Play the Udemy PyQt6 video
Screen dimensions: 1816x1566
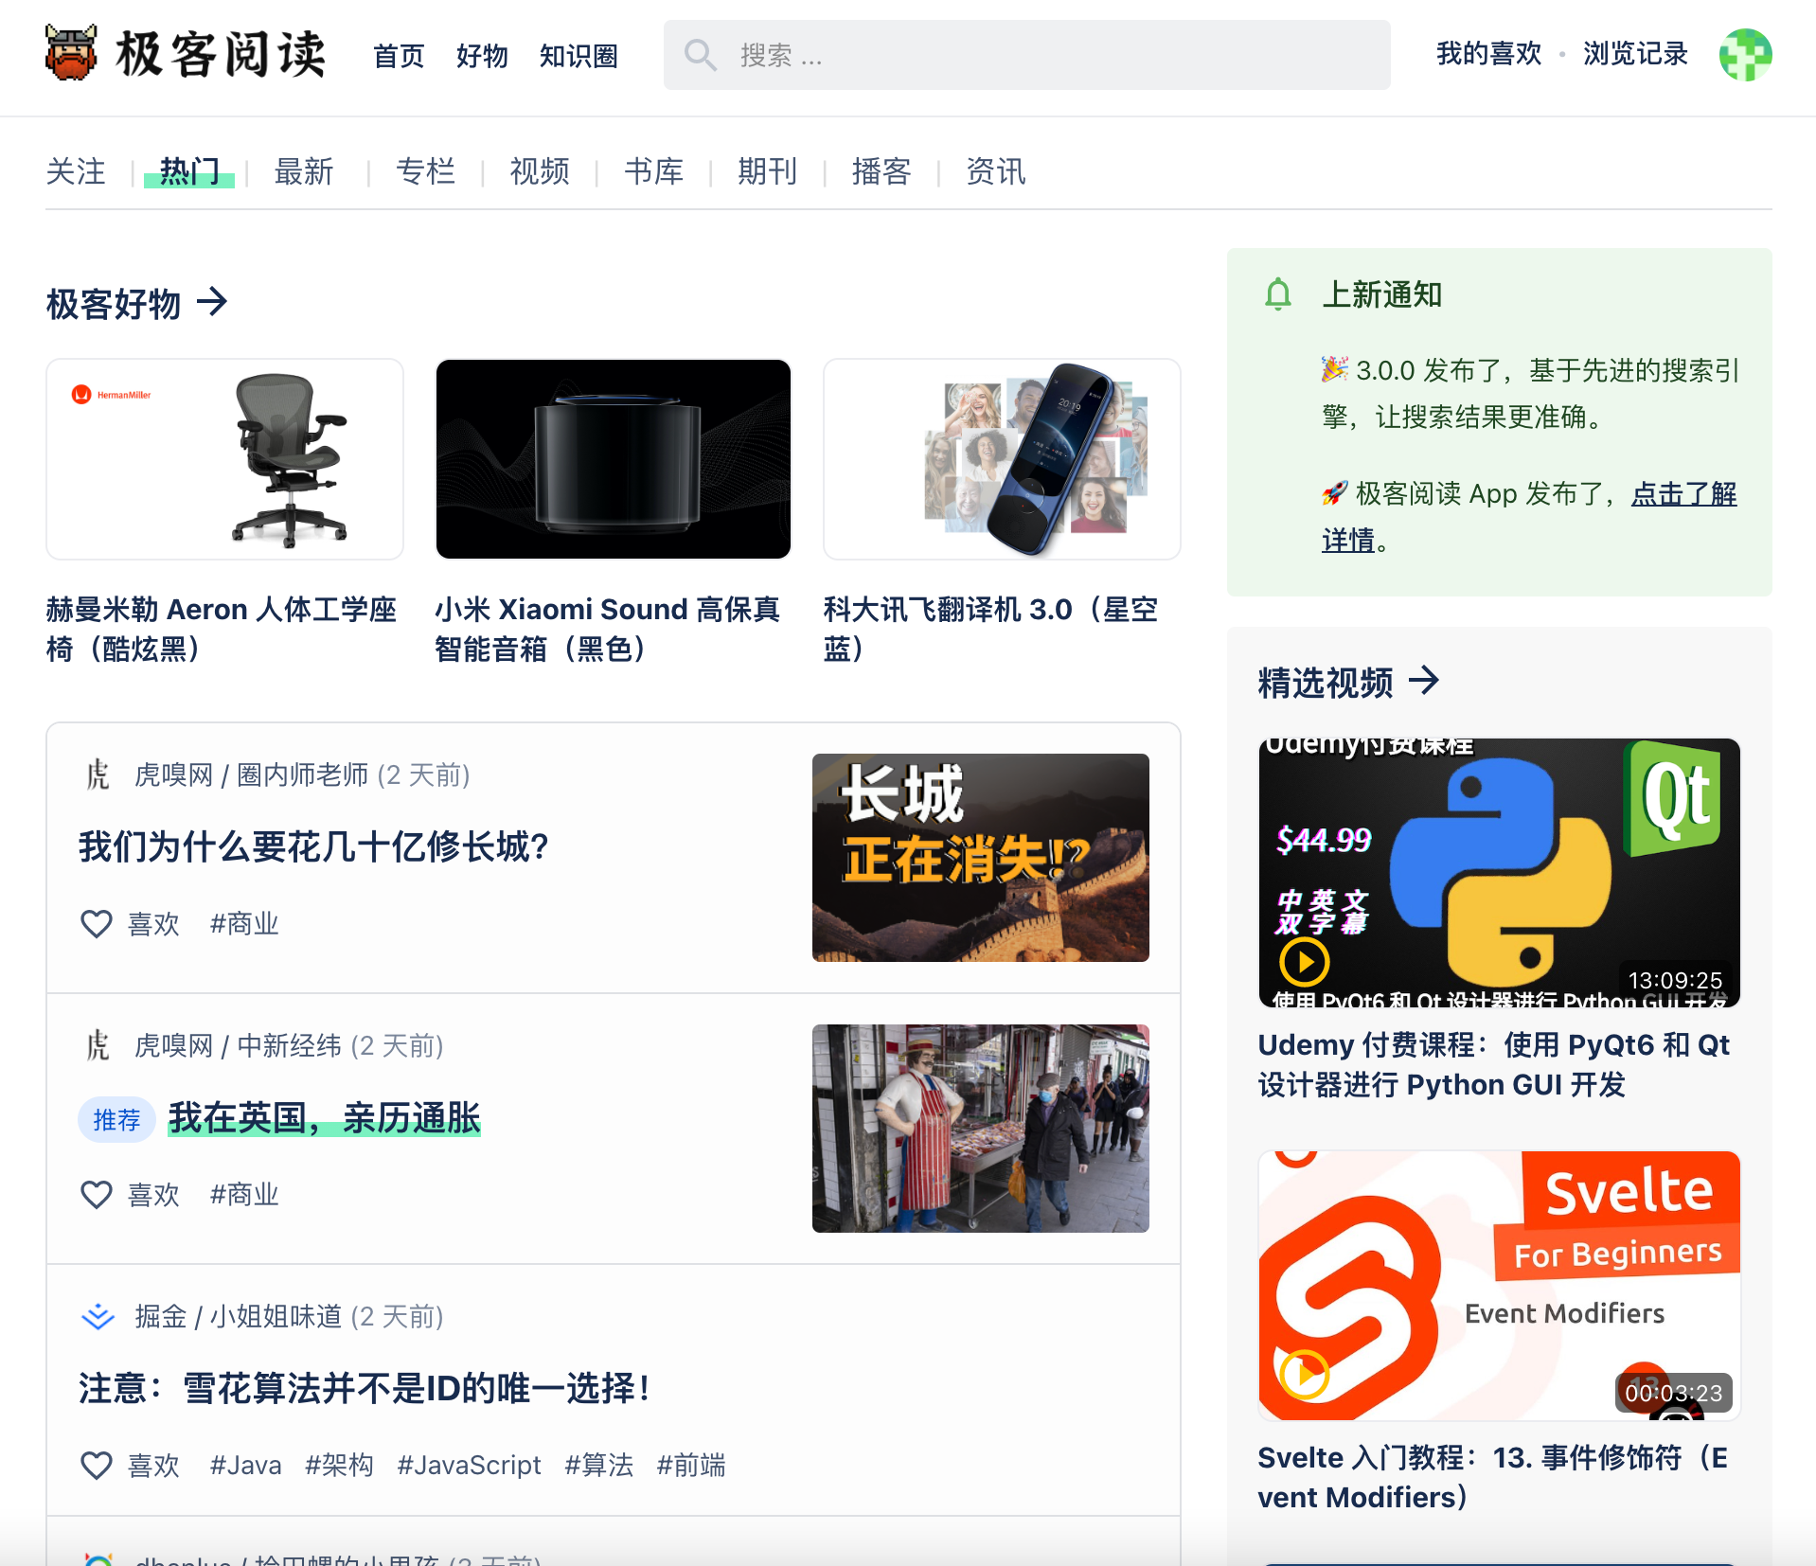[1305, 963]
